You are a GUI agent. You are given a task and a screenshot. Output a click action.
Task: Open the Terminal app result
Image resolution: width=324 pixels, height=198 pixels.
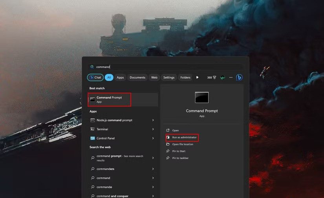pos(123,129)
